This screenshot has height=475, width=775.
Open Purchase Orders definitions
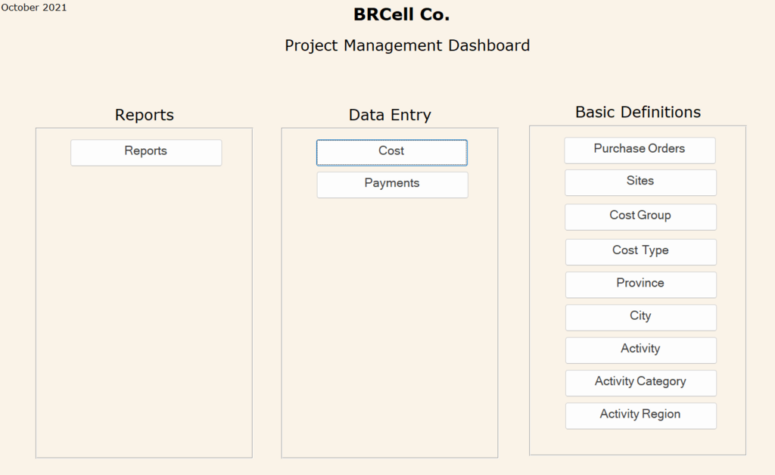point(640,150)
